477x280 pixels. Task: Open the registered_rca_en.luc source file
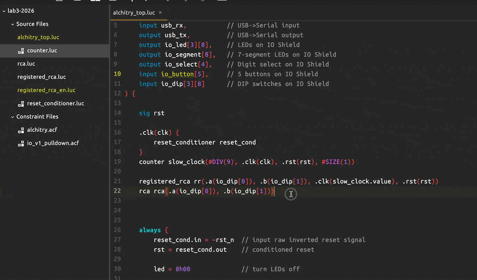[46, 90]
